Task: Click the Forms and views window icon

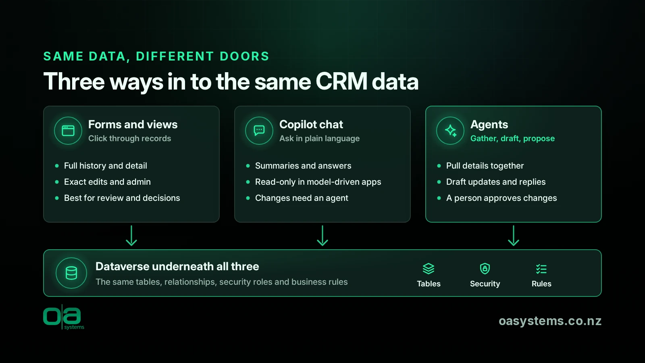Action: pos(68,131)
